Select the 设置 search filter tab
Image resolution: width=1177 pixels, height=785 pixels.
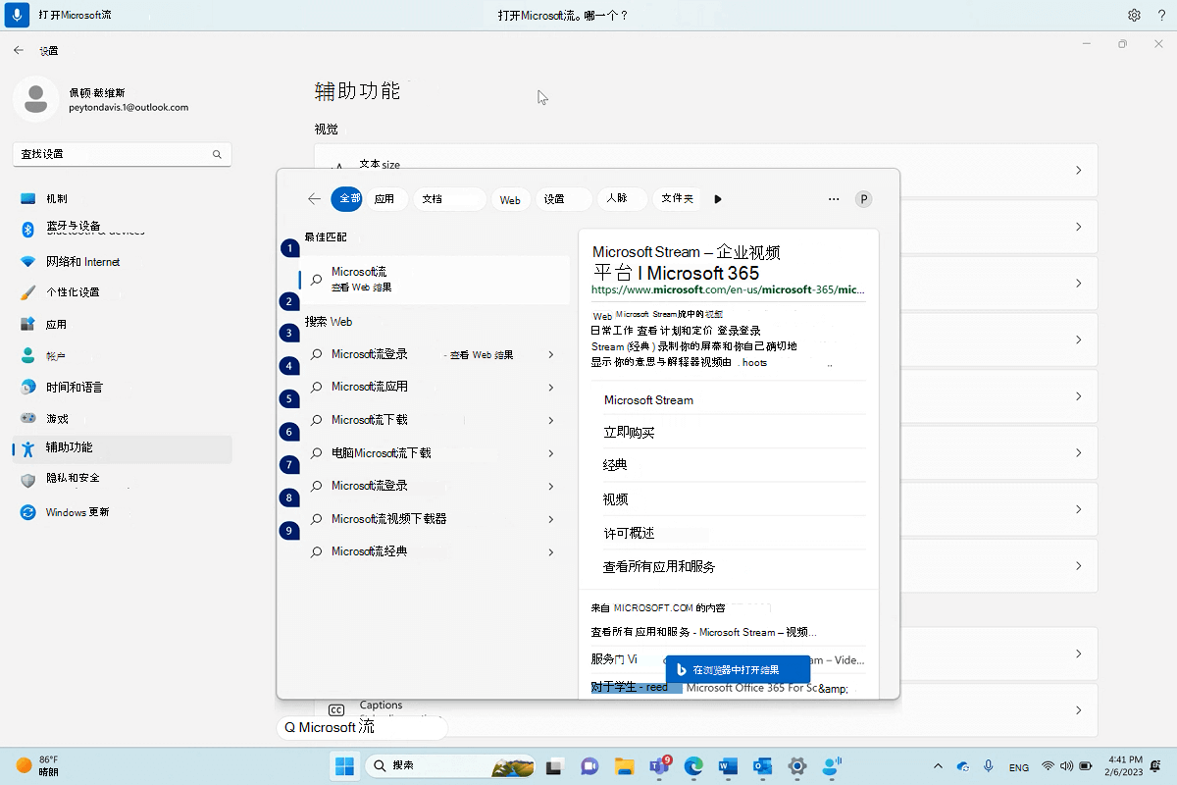565,198
